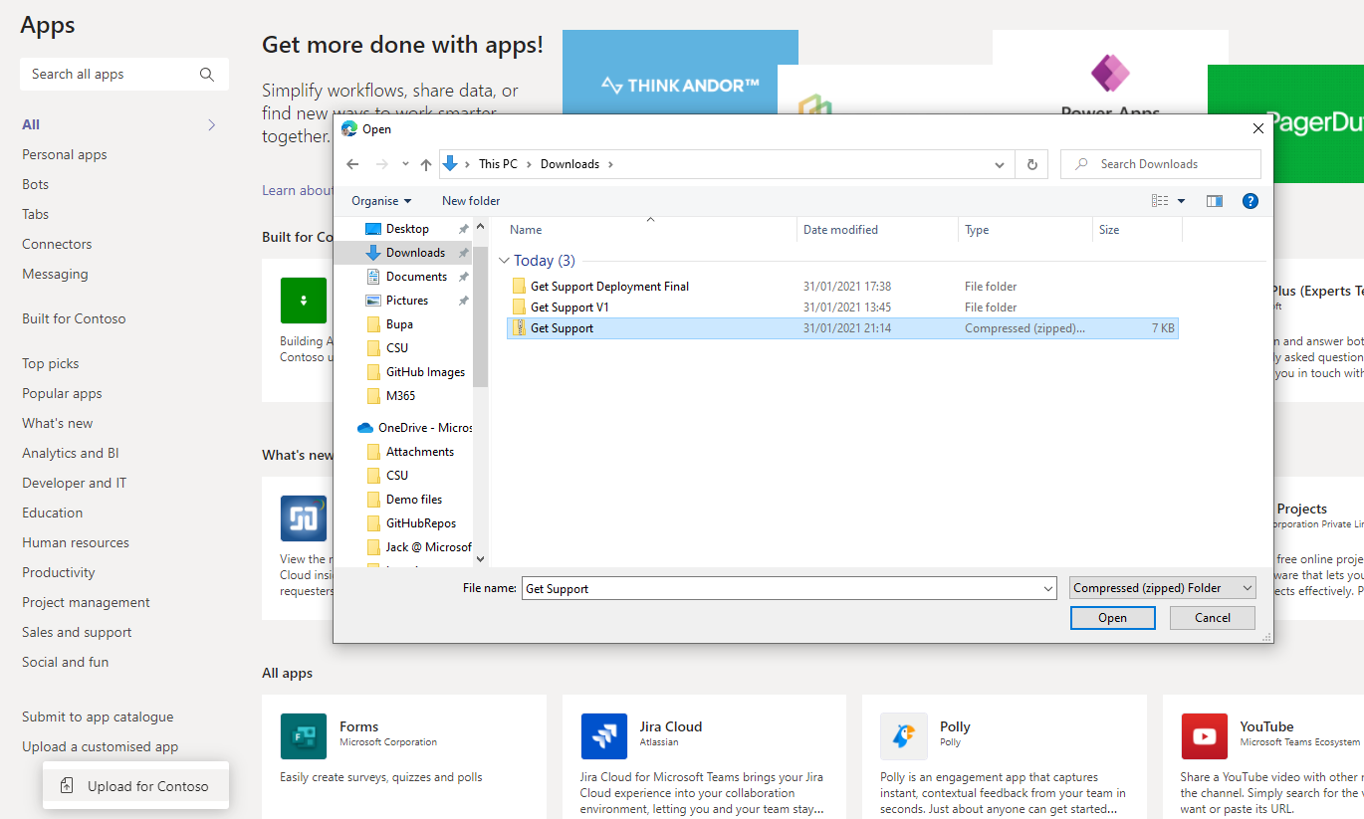Viewport: 1364px width, 819px height.
Task: Open the more view options dropdown arrow
Action: click(1182, 201)
